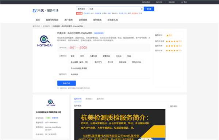The height and width of the screenshot is (140, 219).
Task: Click the 上架 hot keyword link
Action: pyautogui.click(x=141, y=14)
